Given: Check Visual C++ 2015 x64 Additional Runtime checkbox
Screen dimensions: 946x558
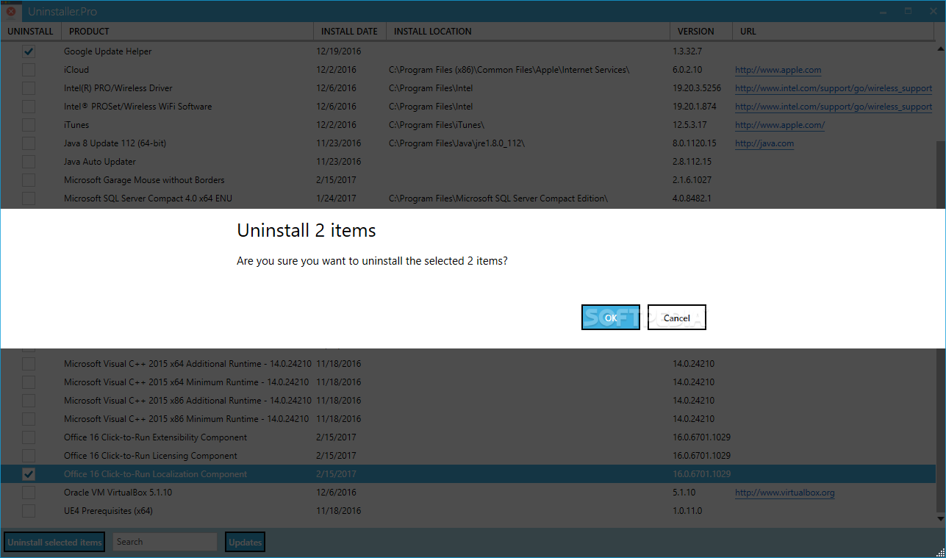Looking at the screenshot, I should tap(28, 364).
